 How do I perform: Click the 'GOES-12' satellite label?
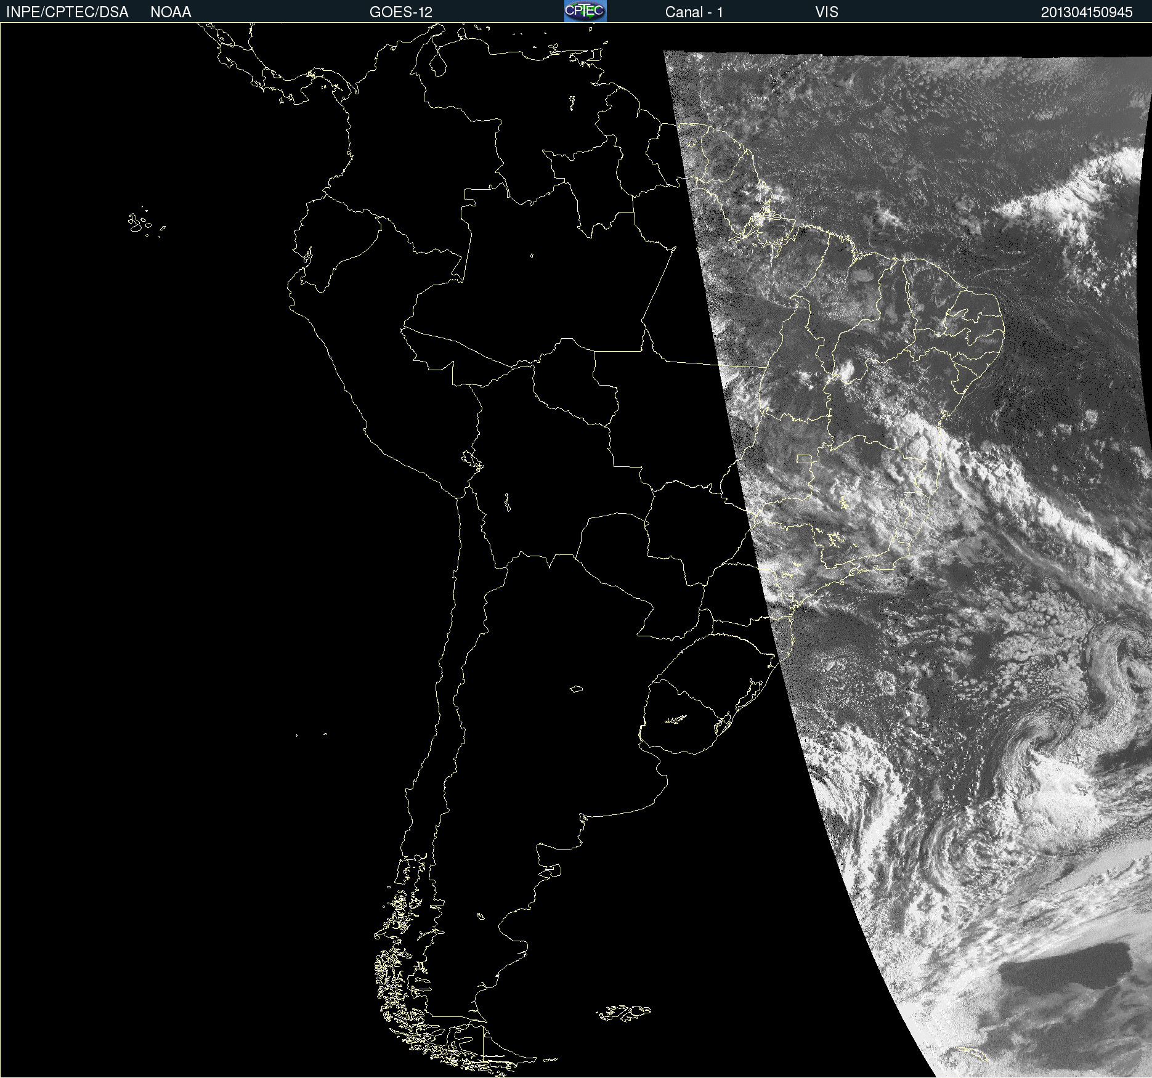(x=401, y=12)
